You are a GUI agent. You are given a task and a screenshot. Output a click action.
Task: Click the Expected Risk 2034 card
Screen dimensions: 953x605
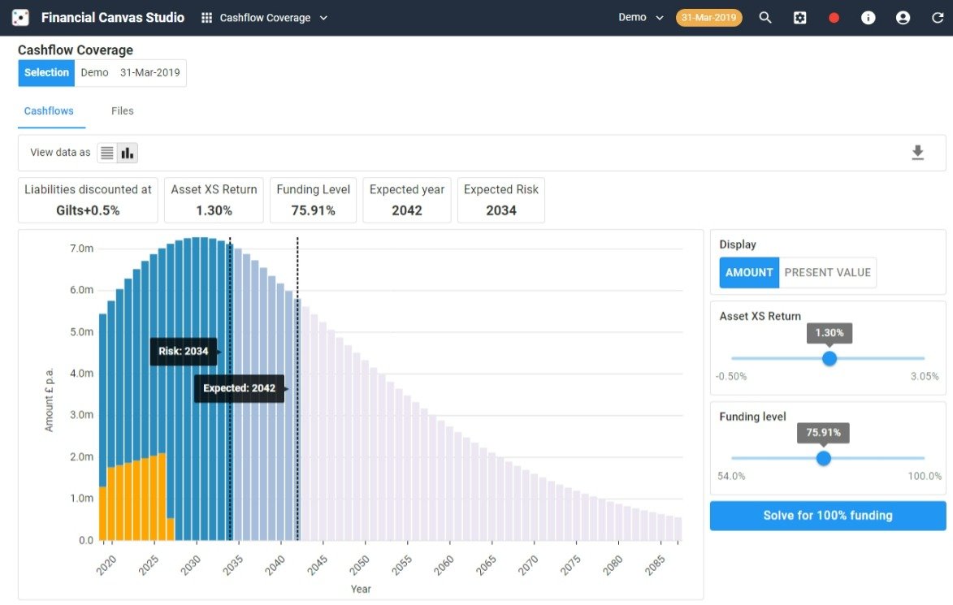click(x=500, y=200)
